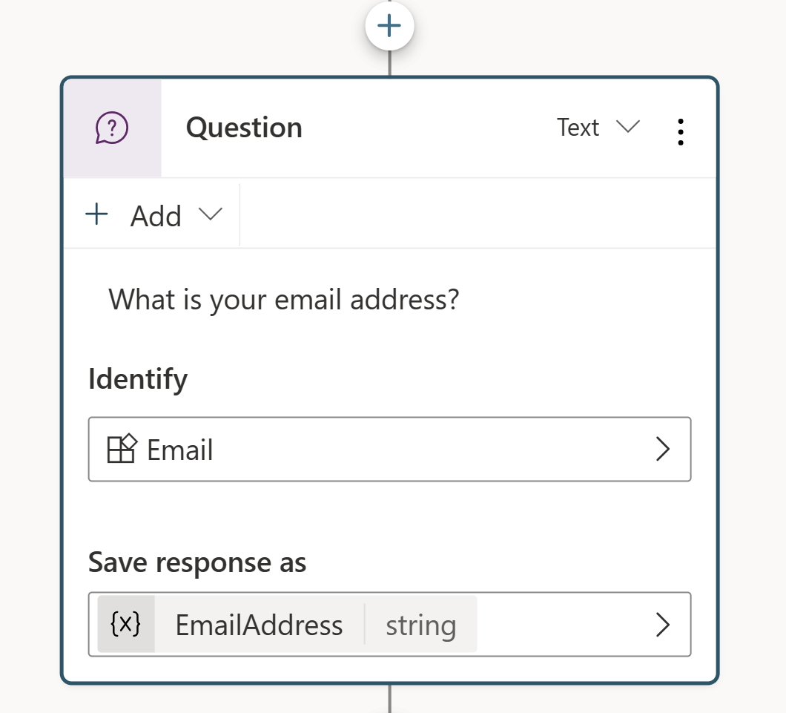Click the question text 'What is your email address?'
This screenshot has width=786, height=713.
[284, 300]
